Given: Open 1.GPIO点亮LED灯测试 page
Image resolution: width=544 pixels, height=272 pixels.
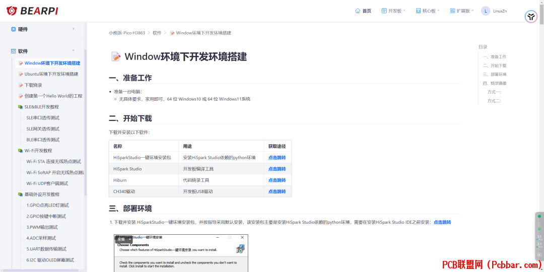Looking at the screenshot, I should pos(47,205).
